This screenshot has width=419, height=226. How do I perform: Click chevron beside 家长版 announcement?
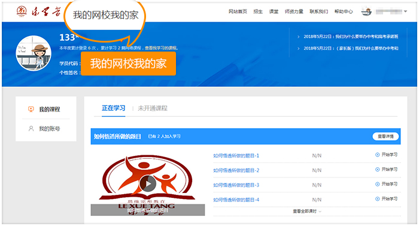coord(299,49)
